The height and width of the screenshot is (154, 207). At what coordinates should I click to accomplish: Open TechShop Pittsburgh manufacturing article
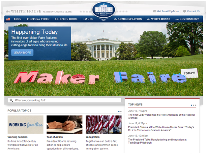coord(157,141)
